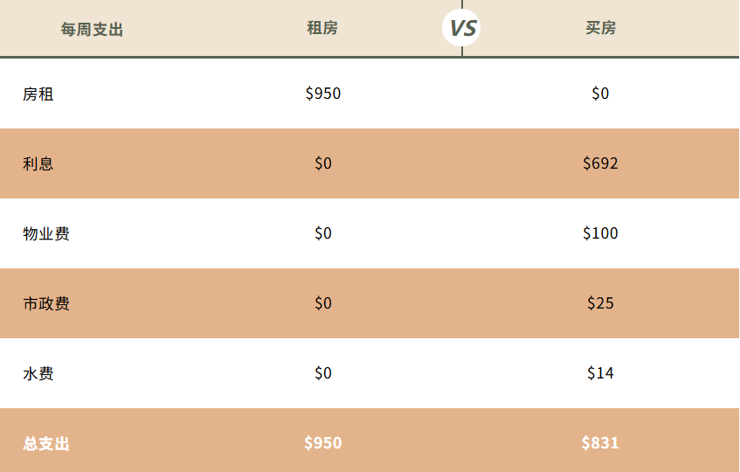Click the $831 total under 买房
Image resolution: width=740 pixels, height=472 pixels.
(600, 443)
